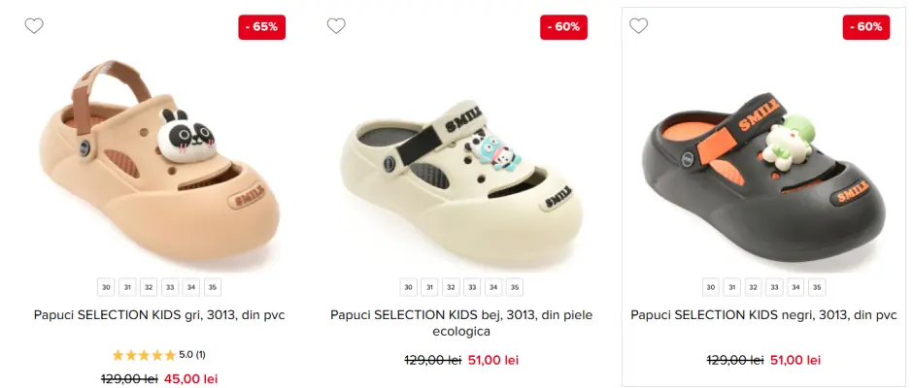
Task: Open Papuci SELECTION KIDS gri product link
Action: [x=159, y=315]
